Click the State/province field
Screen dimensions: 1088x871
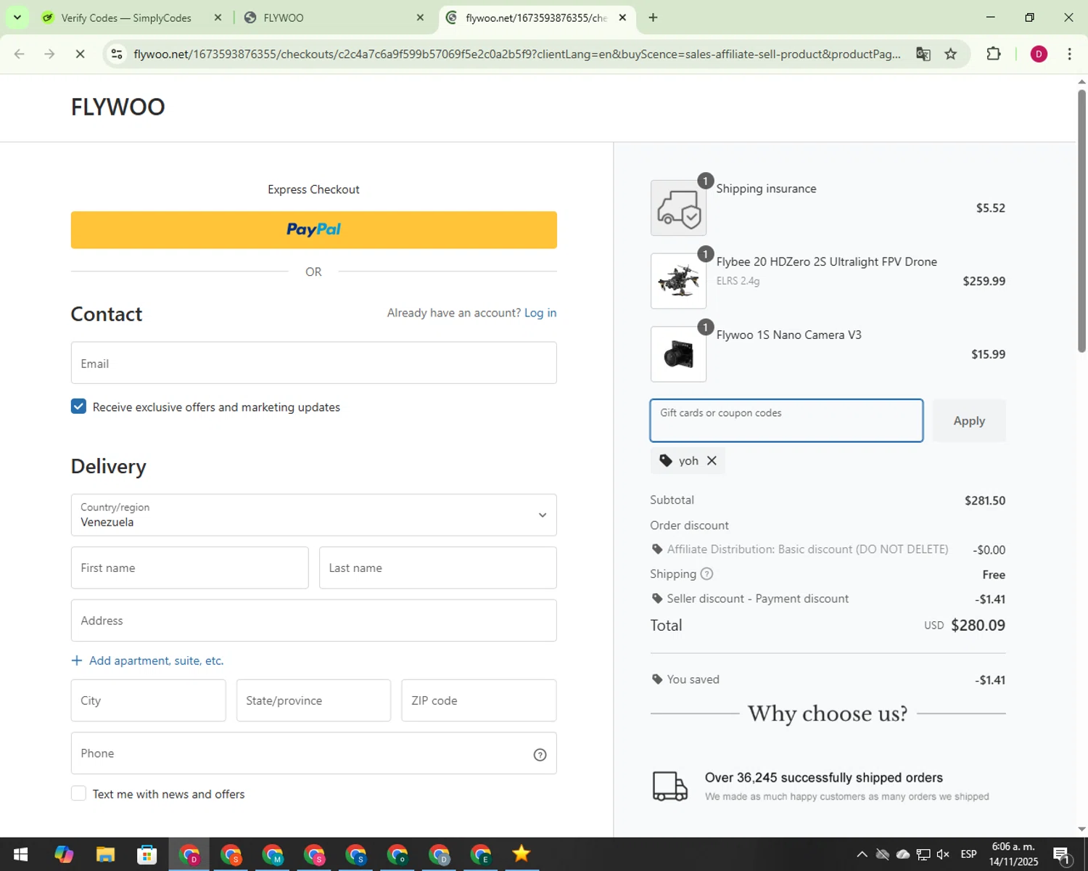[313, 700]
